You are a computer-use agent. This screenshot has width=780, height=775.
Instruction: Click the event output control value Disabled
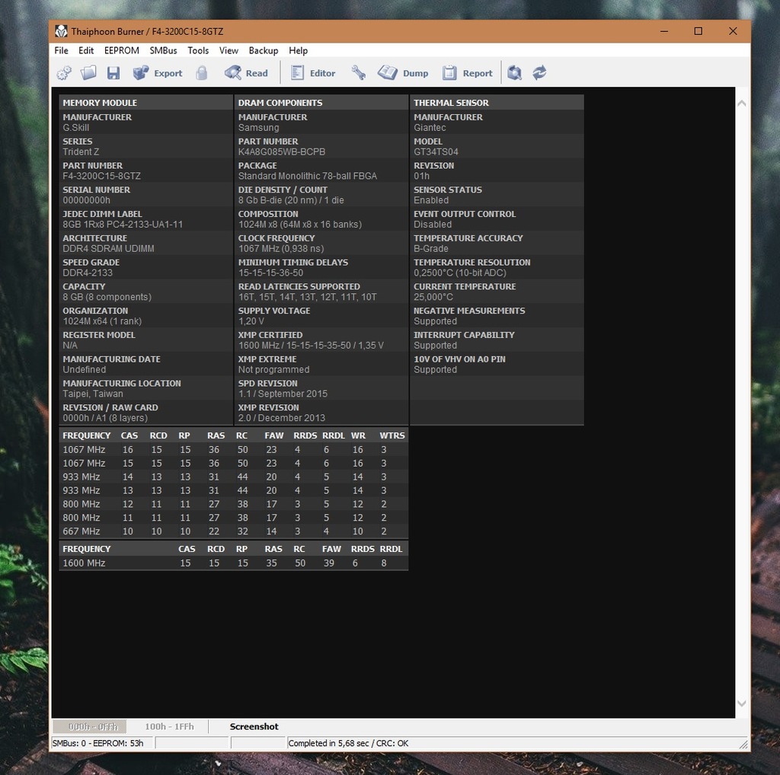(x=433, y=224)
